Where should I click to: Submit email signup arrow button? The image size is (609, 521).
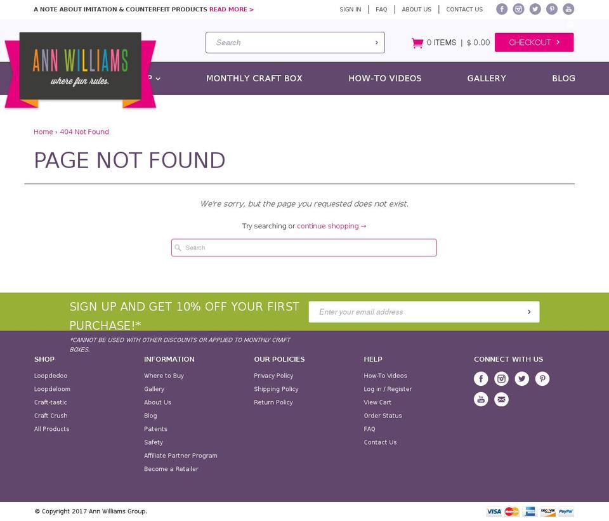click(529, 312)
